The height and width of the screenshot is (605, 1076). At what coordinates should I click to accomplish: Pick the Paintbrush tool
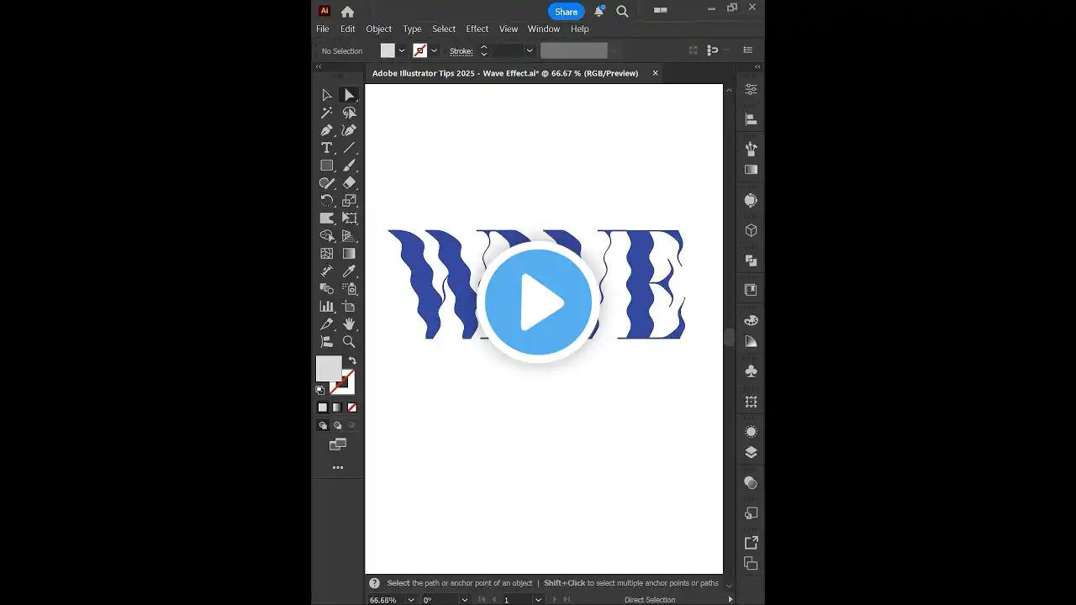tap(349, 166)
